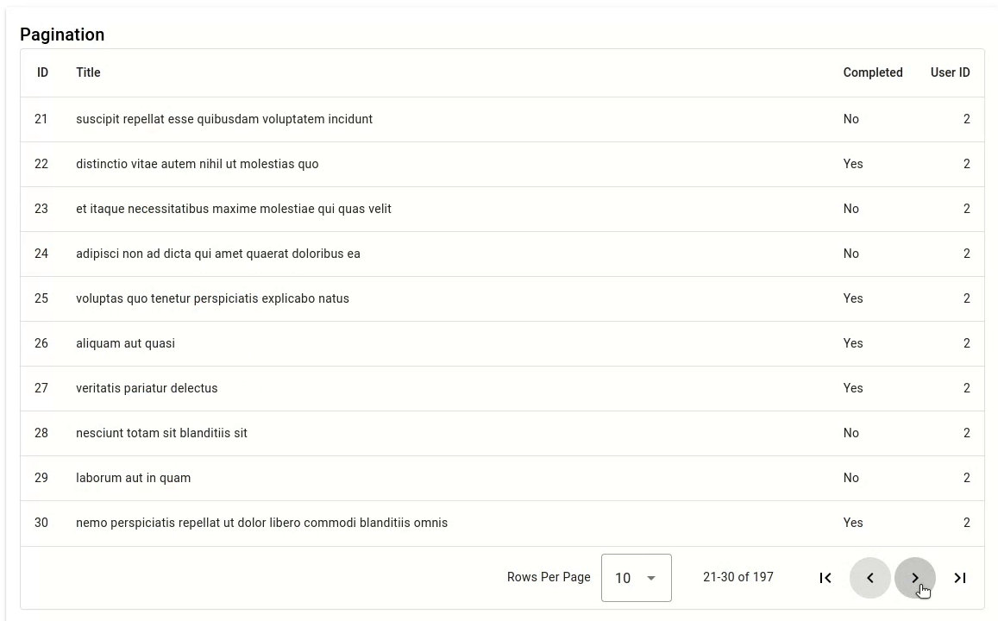This screenshot has width=998, height=621.
Task: Click the No value for row 28
Action: pos(851,433)
